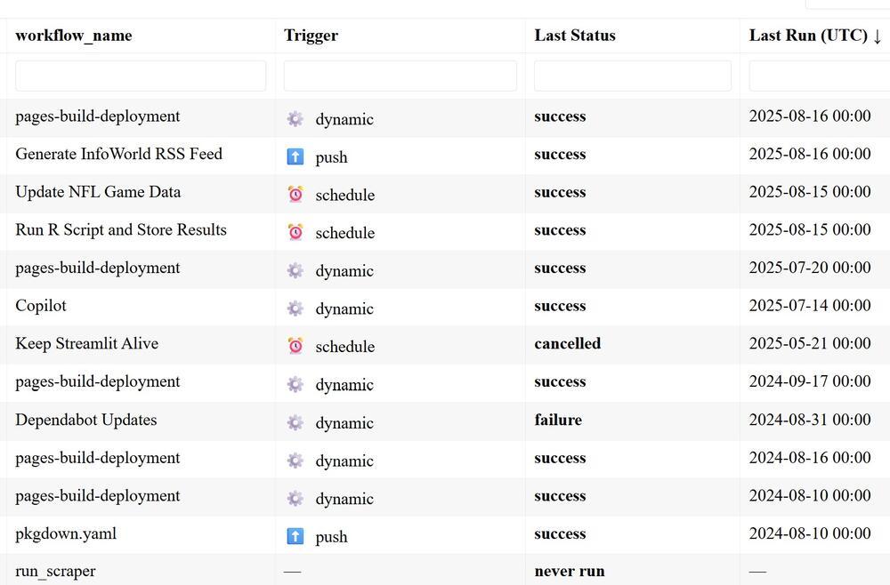Click the alarm clock icon for Run R Script row
Viewport: 890px width, 585px height.
point(295,232)
